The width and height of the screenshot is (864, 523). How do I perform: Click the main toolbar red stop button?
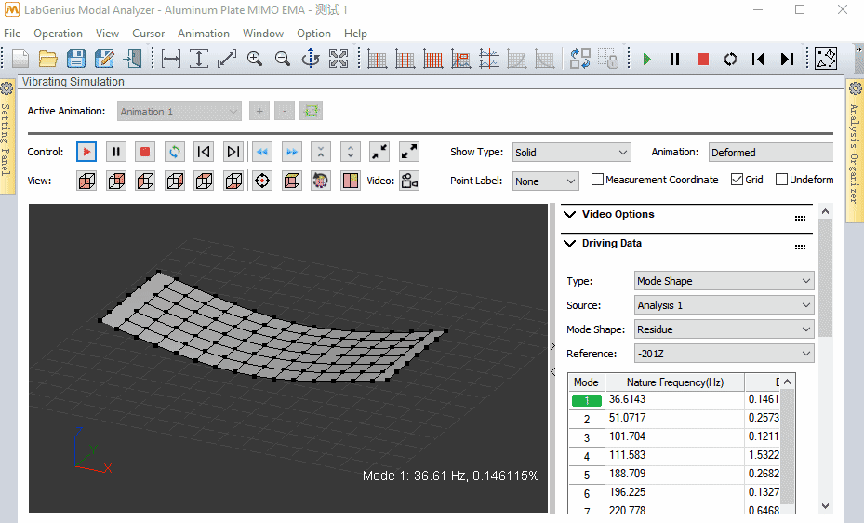click(x=702, y=59)
